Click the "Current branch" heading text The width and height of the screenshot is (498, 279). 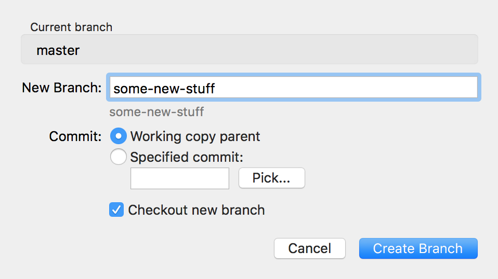click(71, 27)
